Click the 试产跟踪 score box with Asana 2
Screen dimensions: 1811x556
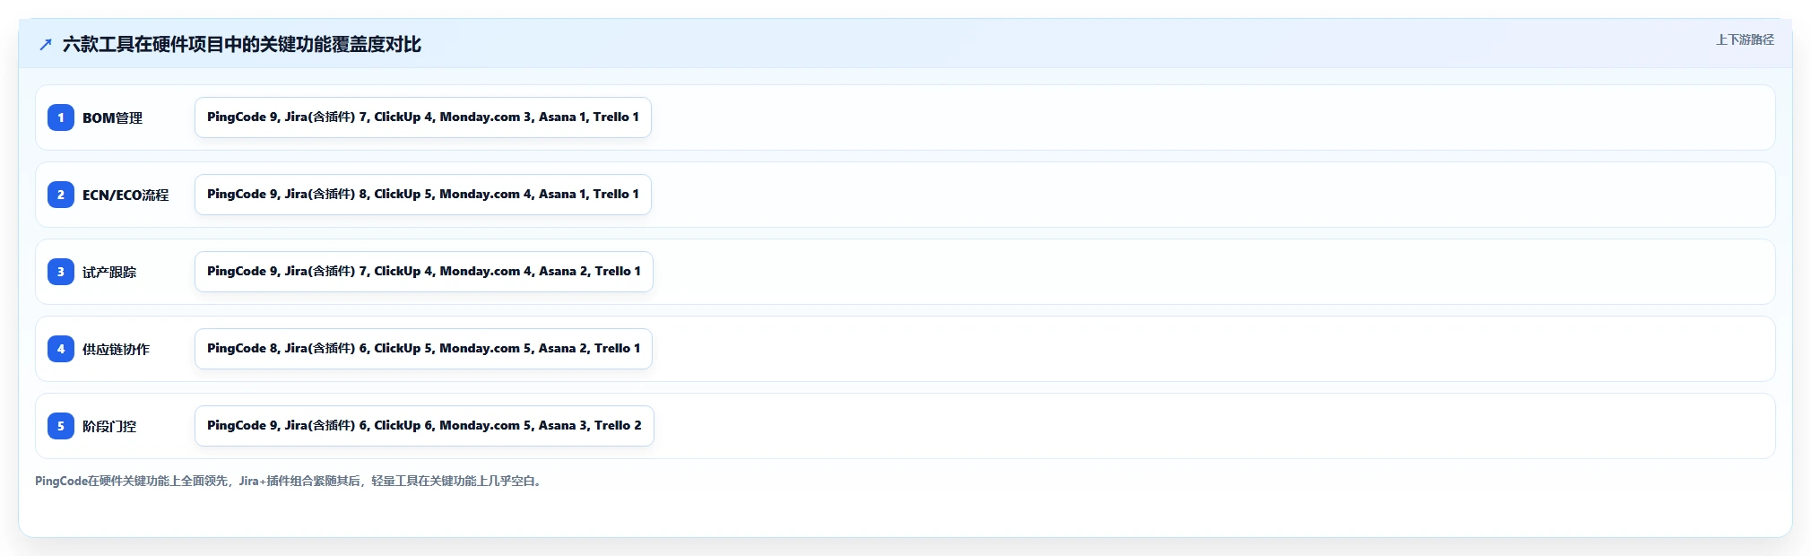[x=424, y=272]
